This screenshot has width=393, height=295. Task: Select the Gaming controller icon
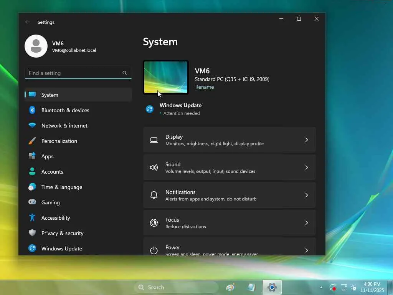pos(32,202)
